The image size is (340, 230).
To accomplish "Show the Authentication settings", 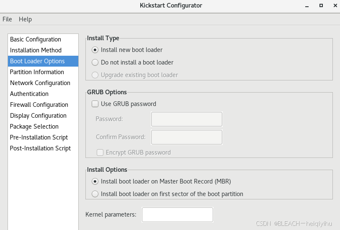I will (x=43, y=94).
